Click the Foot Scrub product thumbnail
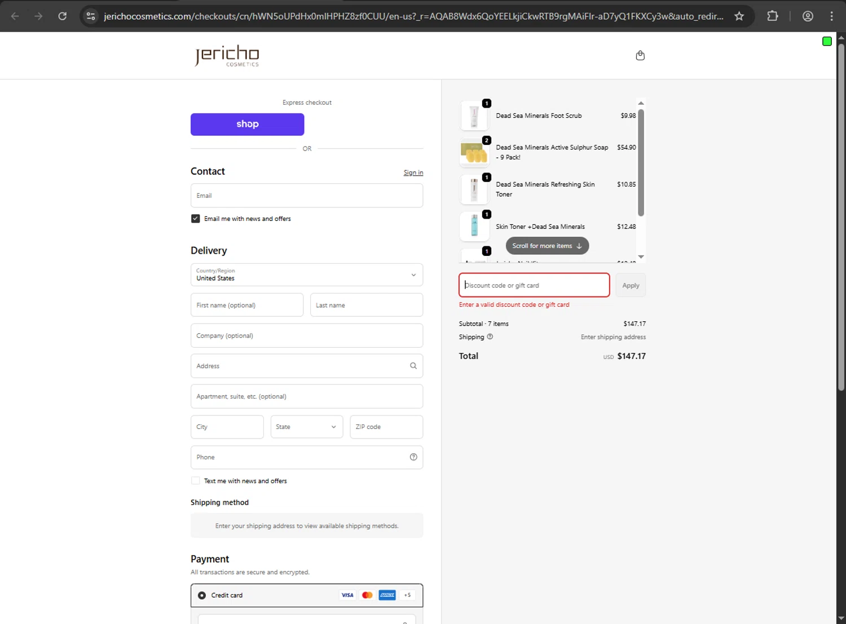The height and width of the screenshot is (624, 846). click(x=474, y=116)
